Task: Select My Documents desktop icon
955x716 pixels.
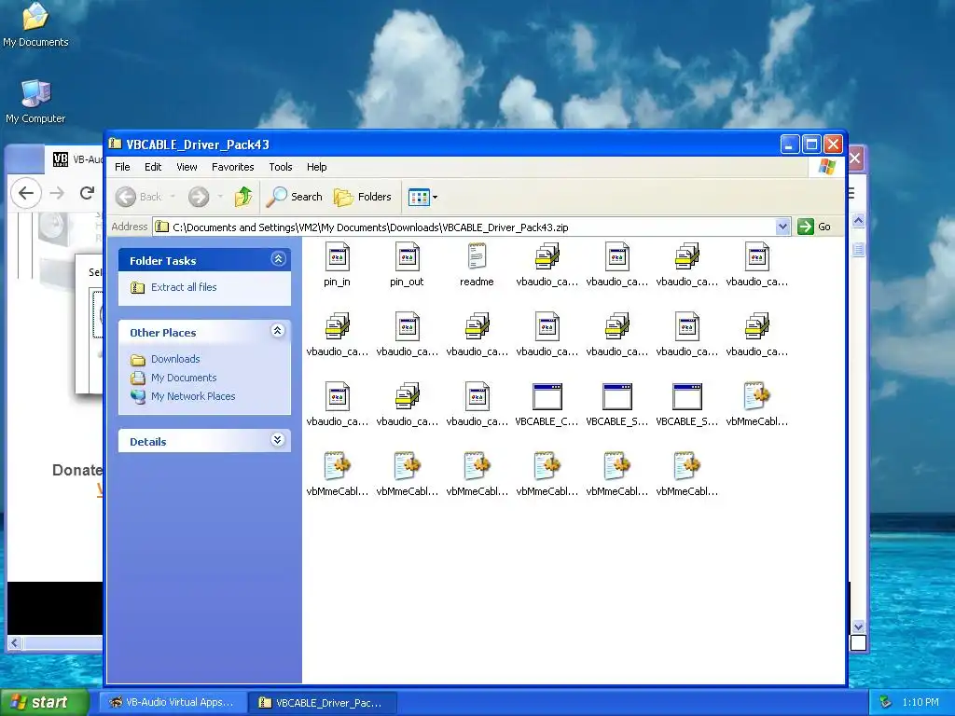Action: (35, 24)
